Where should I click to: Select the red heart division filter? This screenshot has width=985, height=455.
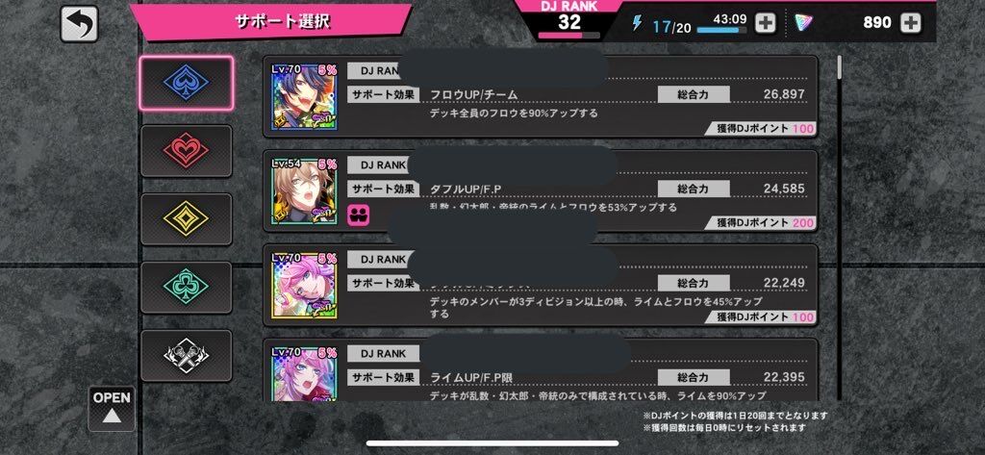point(186,151)
